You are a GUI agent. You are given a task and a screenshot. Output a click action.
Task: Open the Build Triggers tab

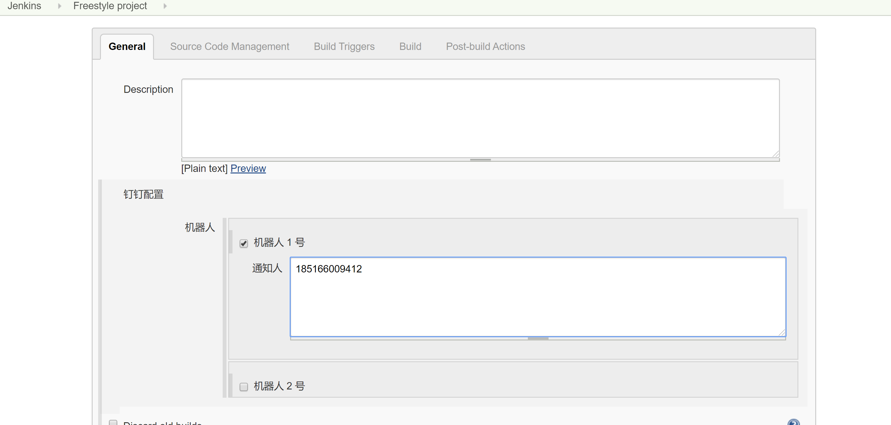344,47
